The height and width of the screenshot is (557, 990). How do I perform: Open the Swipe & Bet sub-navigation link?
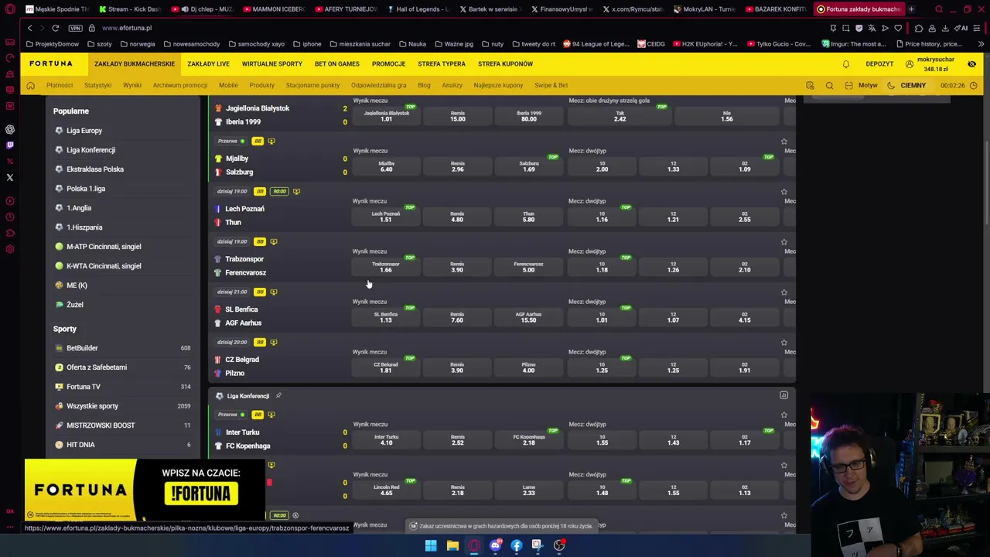(551, 85)
